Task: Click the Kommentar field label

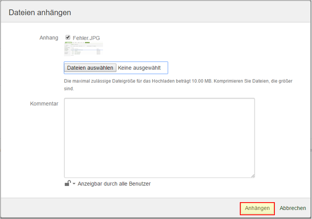Action: pyautogui.click(x=44, y=104)
